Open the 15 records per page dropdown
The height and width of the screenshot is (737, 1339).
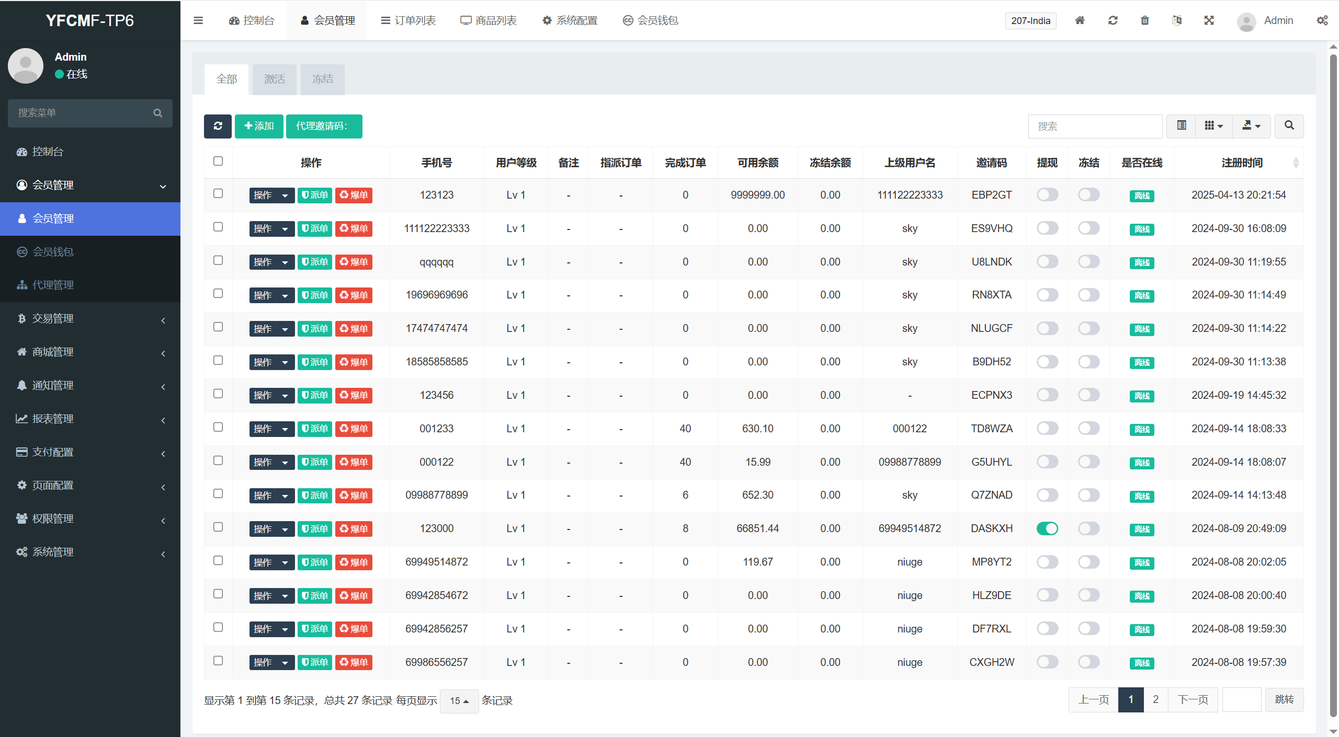[459, 700]
